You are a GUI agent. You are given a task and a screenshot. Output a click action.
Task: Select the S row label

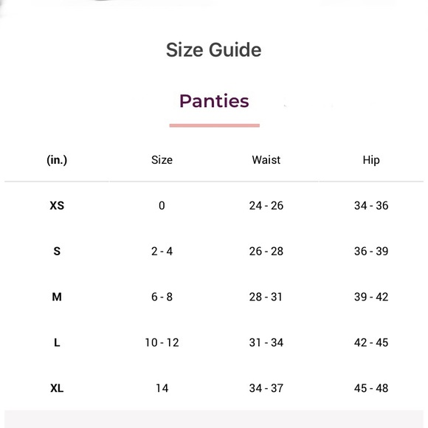click(x=57, y=251)
